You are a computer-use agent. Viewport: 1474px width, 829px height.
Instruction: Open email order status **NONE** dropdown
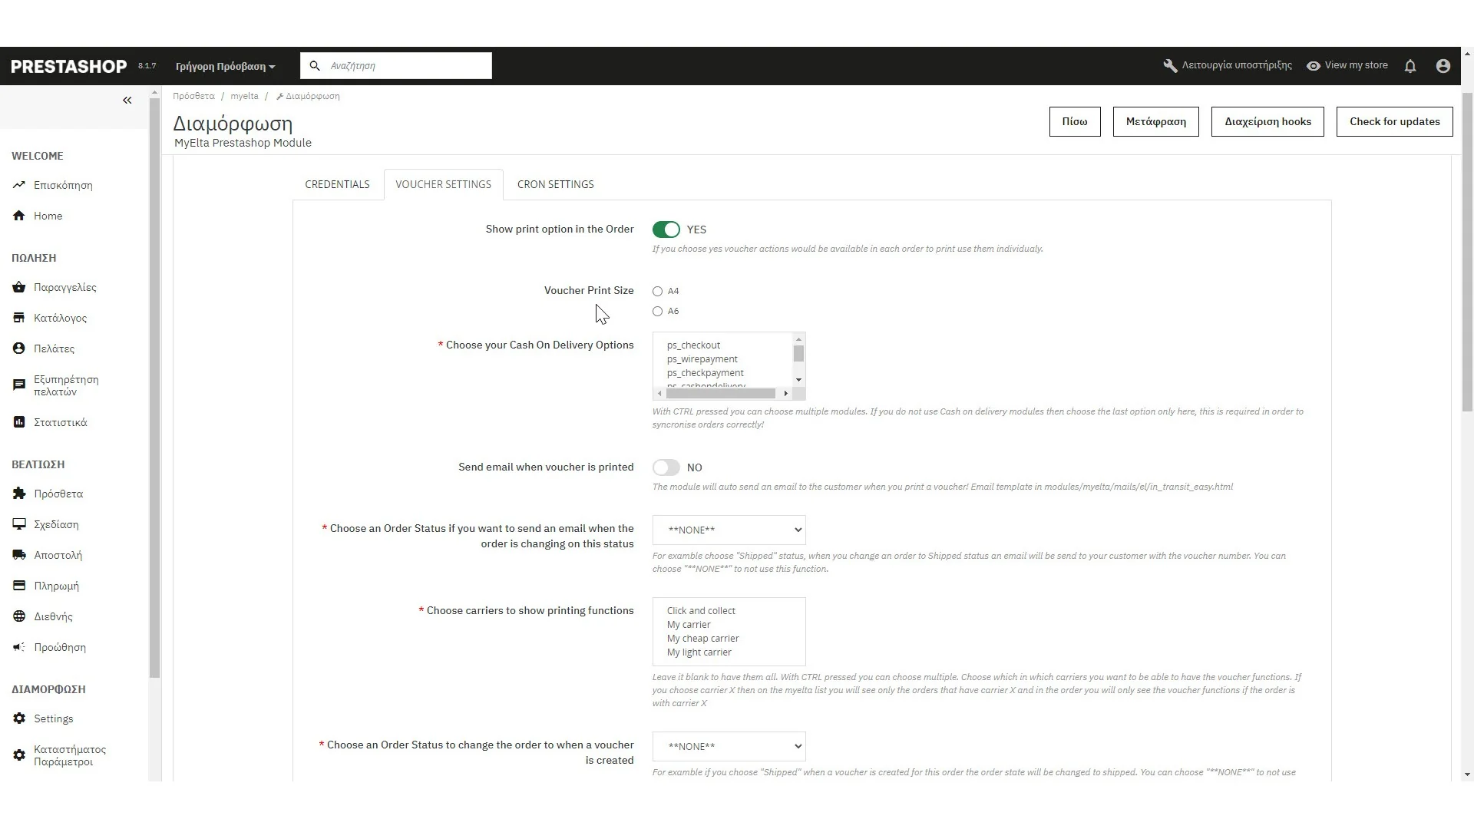729,530
